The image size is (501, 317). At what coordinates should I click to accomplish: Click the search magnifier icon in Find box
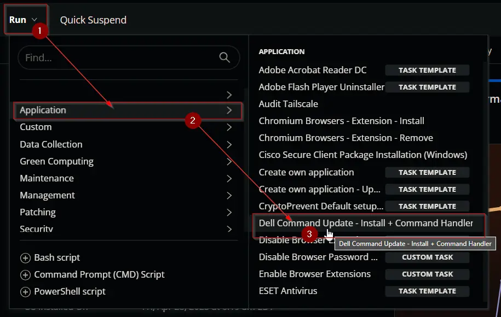(x=224, y=57)
